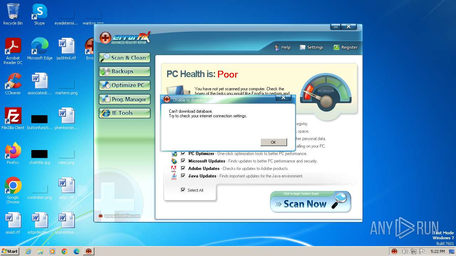Open the Scan & Clean section
Screen dimensions: 456x256
tap(125, 58)
